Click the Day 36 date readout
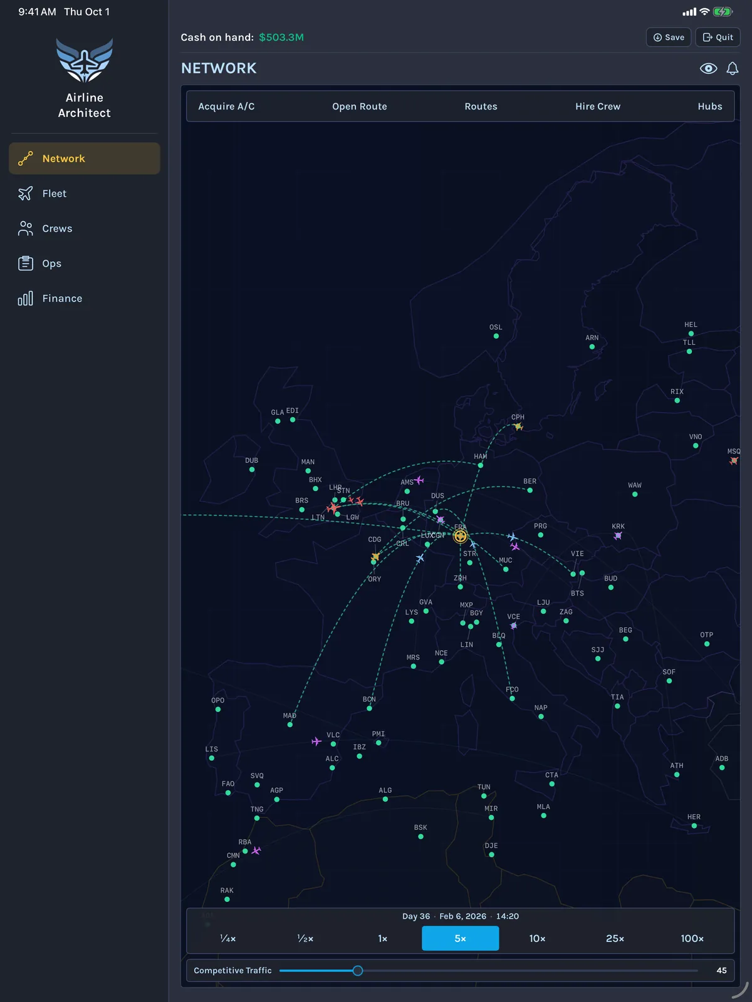 point(461,916)
